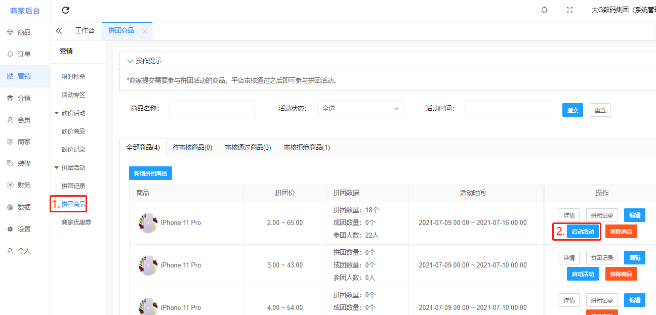Image resolution: width=656 pixels, height=315 pixels.
Task: Click product thumbnail in 3.00 ~ 43.00 row
Action: pyautogui.click(x=148, y=265)
